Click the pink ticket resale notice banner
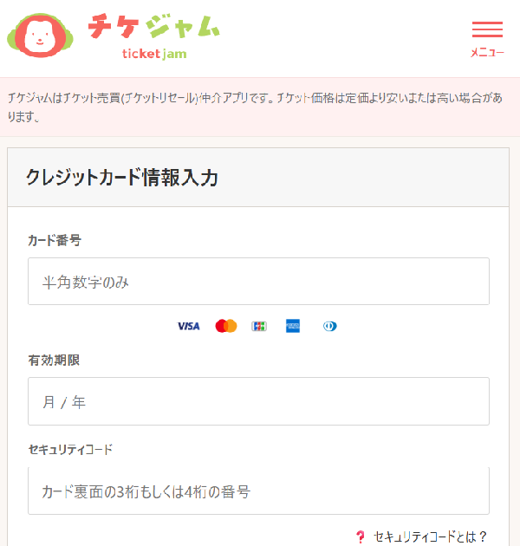 click(260, 107)
